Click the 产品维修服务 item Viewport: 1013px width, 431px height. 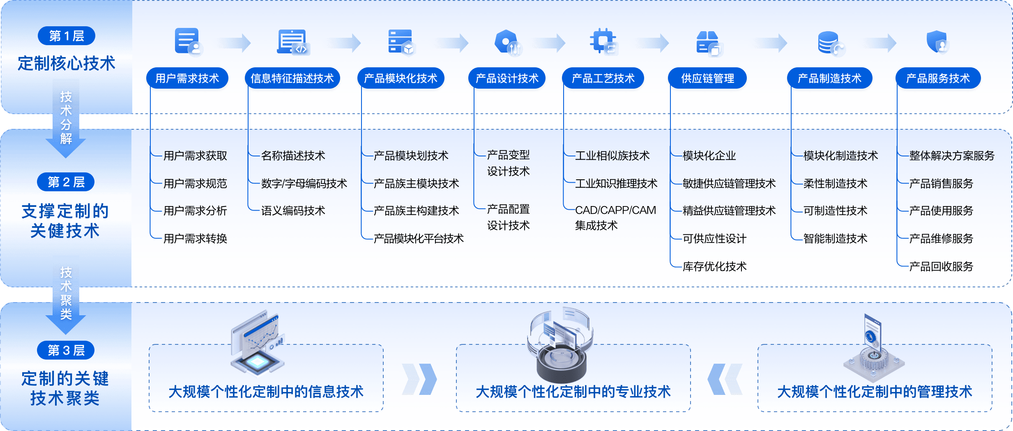pos(941,238)
